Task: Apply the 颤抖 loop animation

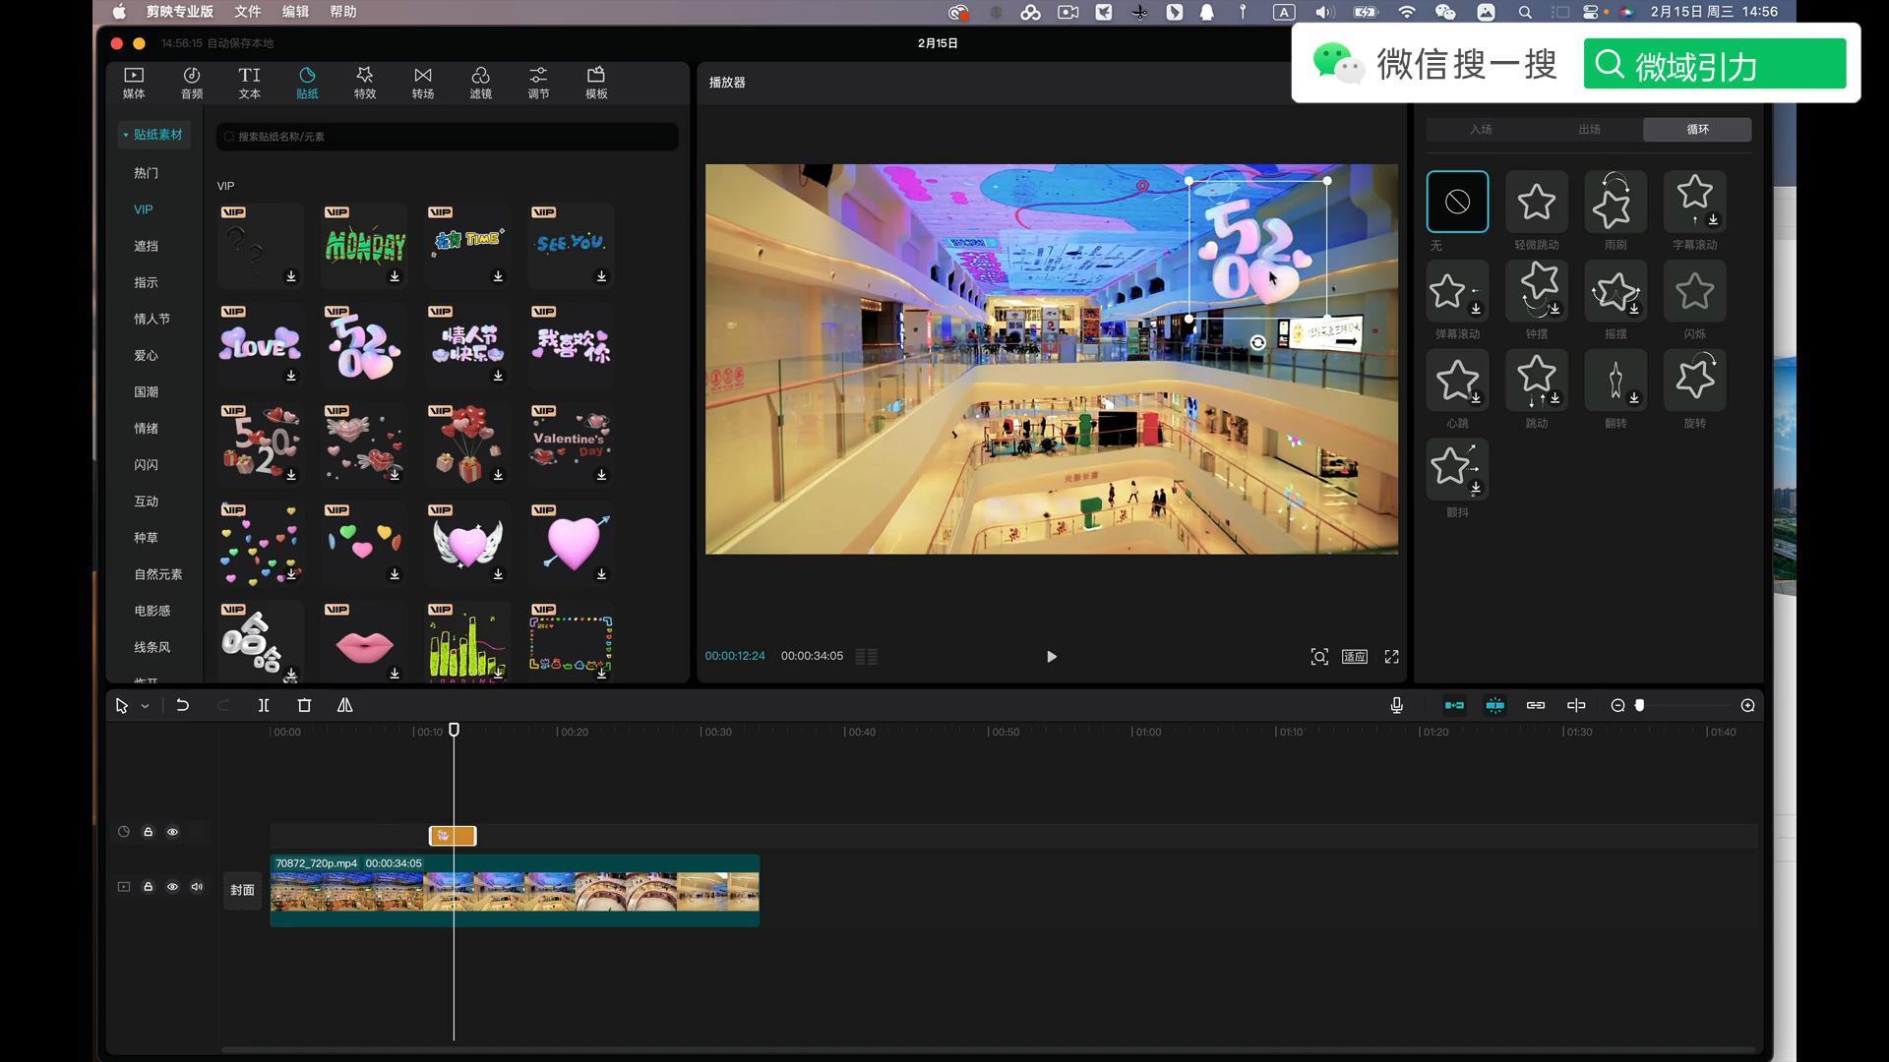Action: (x=1457, y=469)
